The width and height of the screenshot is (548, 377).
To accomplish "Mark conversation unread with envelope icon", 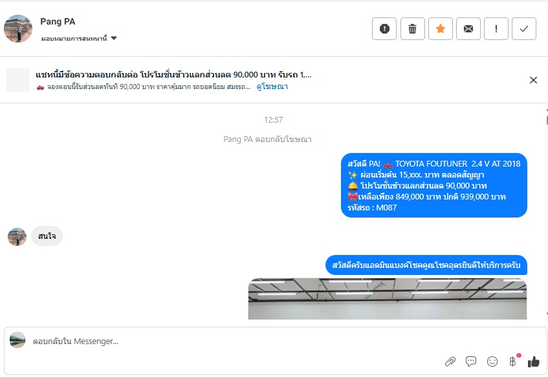I will click(x=468, y=28).
